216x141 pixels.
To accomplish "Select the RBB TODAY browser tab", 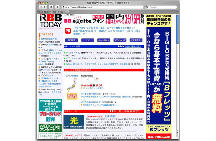I will (x=53, y=12).
